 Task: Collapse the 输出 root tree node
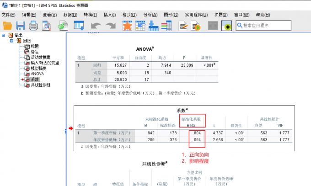tap(4, 35)
